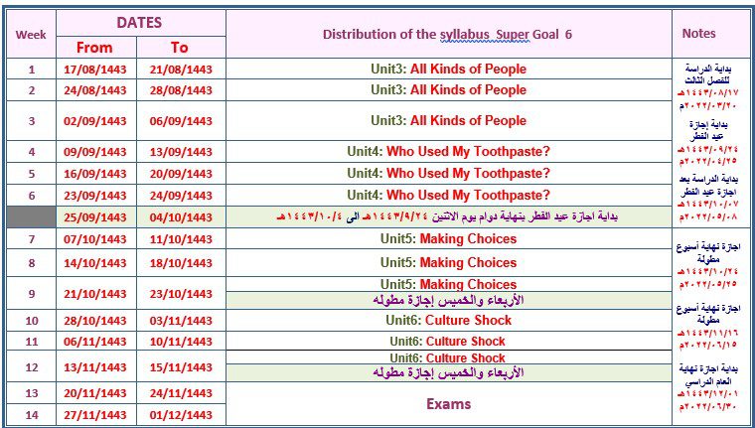Click the date cell 09/09/1443
This screenshot has height=428, width=755.
pyautogui.click(x=95, y=152)
